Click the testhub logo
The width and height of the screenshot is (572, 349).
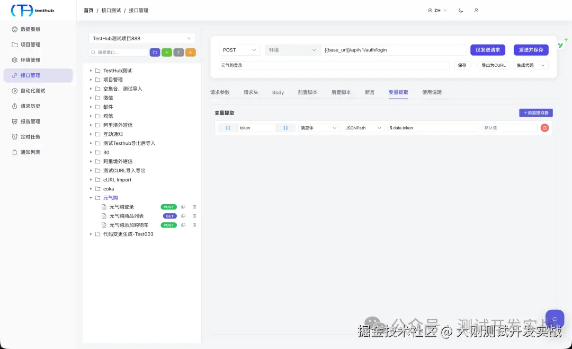32,10
